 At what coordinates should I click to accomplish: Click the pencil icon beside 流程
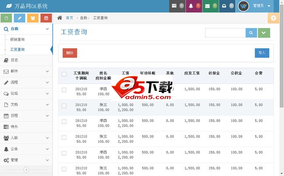6,83
